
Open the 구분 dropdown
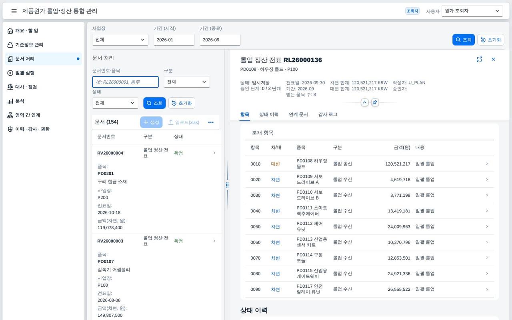coord(187,82)
